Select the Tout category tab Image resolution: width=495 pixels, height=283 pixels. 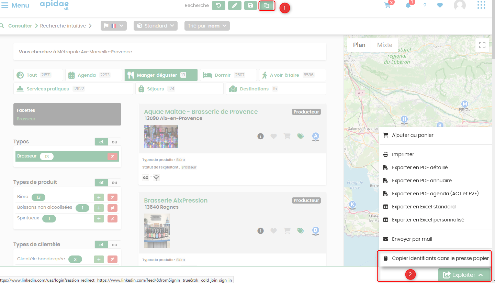(x=38, y=75)
